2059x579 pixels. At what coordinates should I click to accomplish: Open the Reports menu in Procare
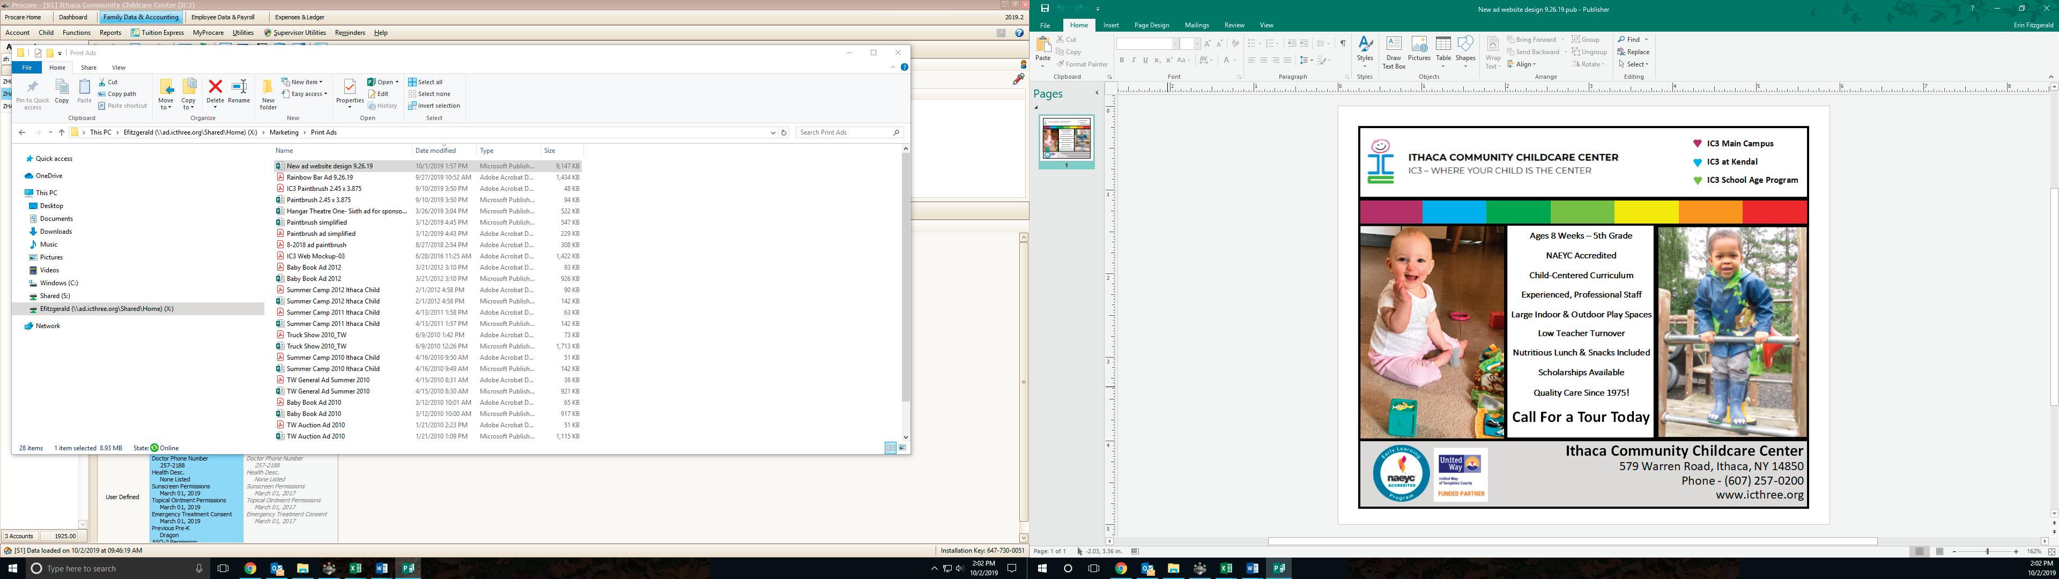tap(110, 33)
